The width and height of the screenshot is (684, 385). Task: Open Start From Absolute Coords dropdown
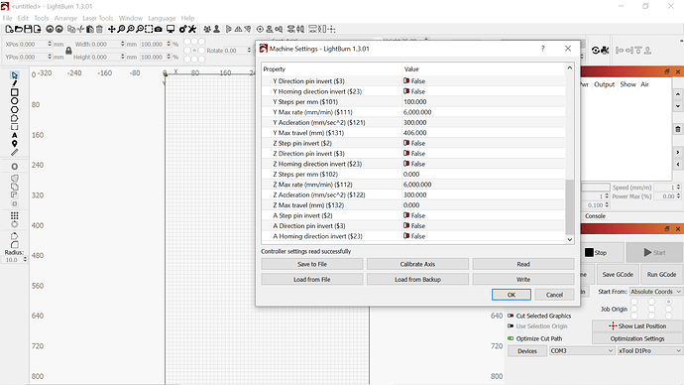click(655, 291)
